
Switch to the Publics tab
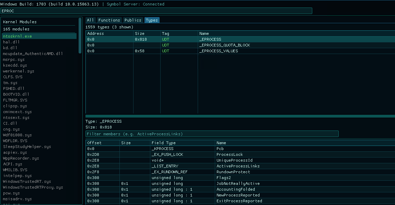[x=133, y=20]
